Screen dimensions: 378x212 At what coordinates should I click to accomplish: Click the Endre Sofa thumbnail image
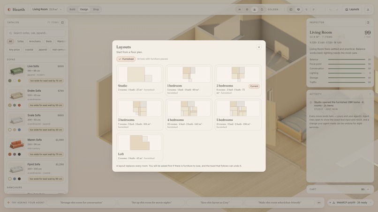point(16,95)
